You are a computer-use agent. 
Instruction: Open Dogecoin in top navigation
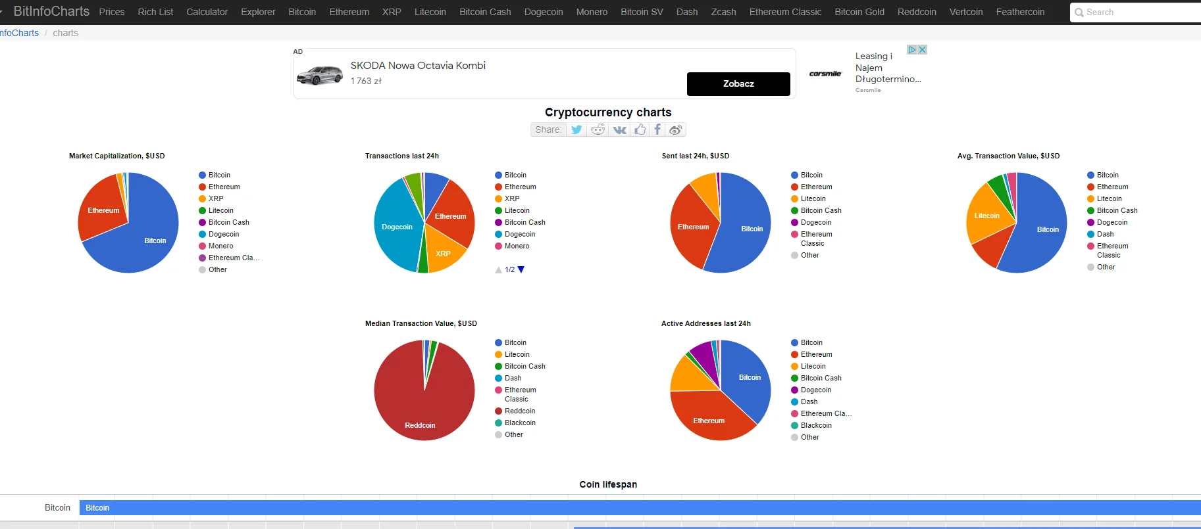544,12
